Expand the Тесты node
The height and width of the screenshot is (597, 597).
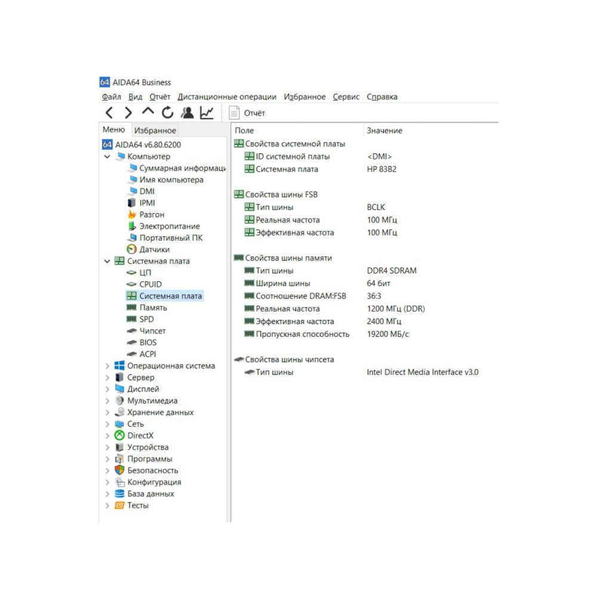point(107,506)
